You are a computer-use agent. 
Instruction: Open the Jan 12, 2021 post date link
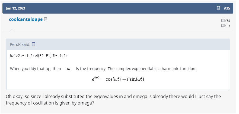click(15, 8)
